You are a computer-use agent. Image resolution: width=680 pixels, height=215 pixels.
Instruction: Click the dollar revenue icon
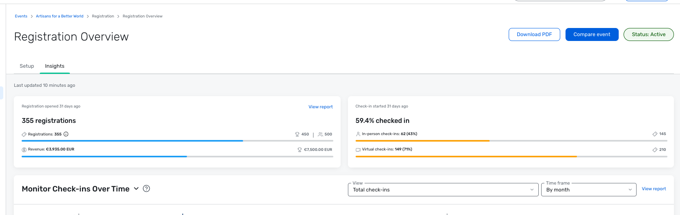point(24,150)
